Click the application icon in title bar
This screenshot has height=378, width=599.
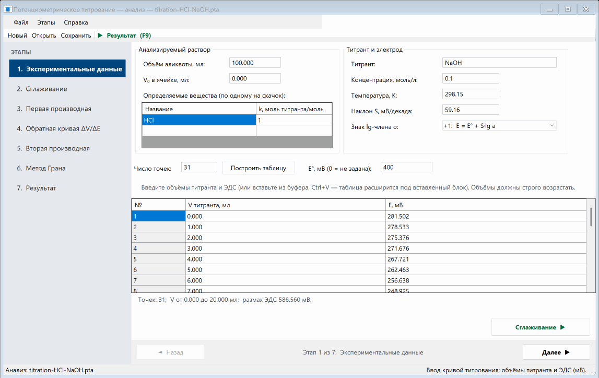[8, 9]
